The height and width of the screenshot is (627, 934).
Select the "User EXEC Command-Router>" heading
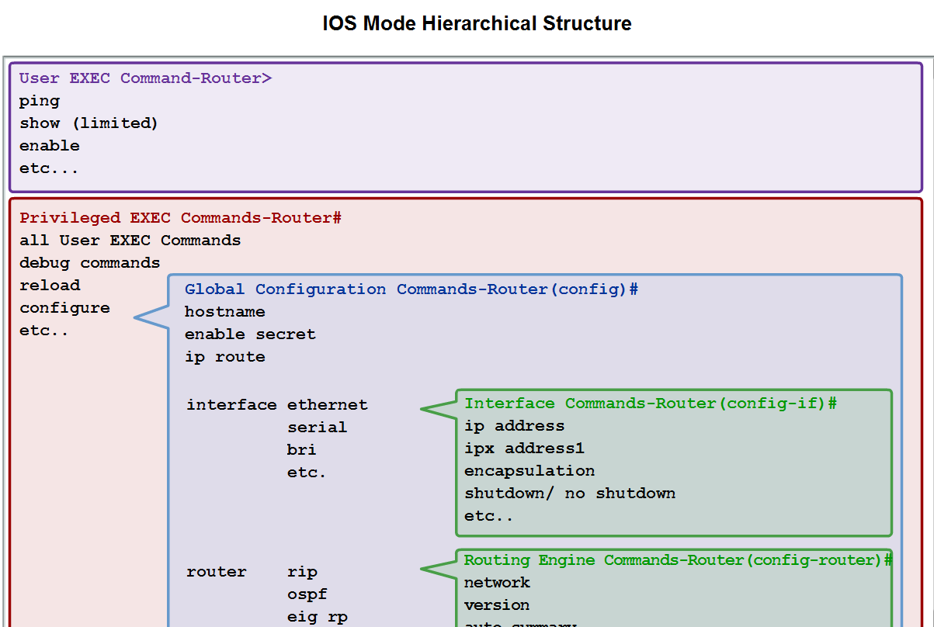point(145,78)
